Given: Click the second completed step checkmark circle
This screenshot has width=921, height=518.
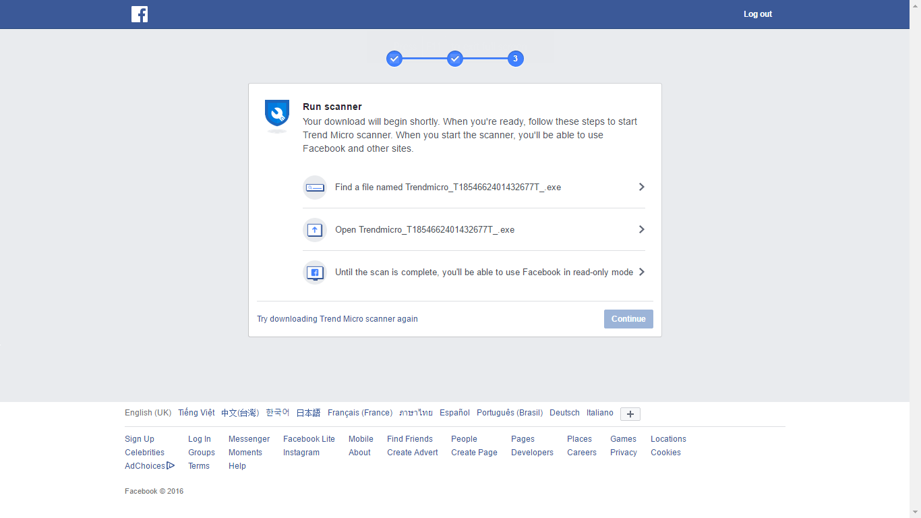Looking at the screenshot, I should point(455,59).
